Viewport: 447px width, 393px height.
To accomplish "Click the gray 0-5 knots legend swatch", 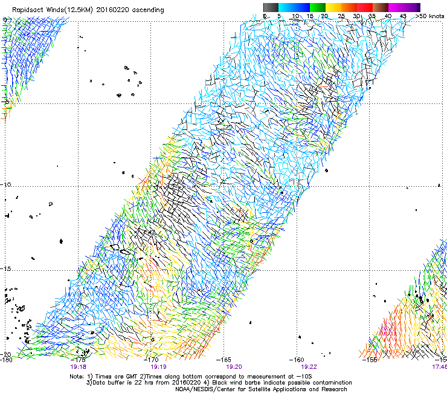I will coord(271,7).
